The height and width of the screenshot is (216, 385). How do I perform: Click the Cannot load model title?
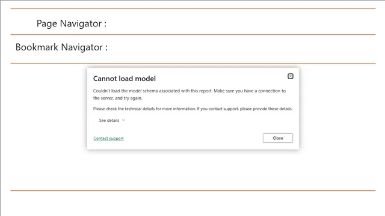pos(125,79)
